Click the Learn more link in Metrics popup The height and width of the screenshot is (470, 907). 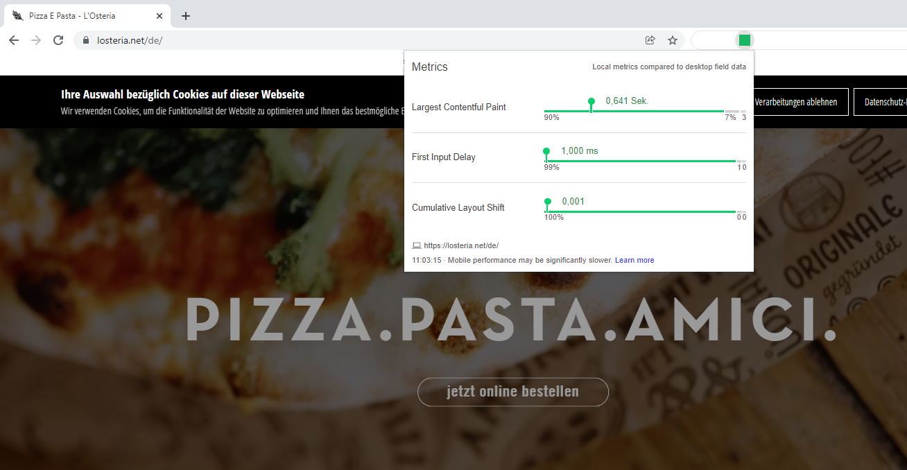click(634, 260)
